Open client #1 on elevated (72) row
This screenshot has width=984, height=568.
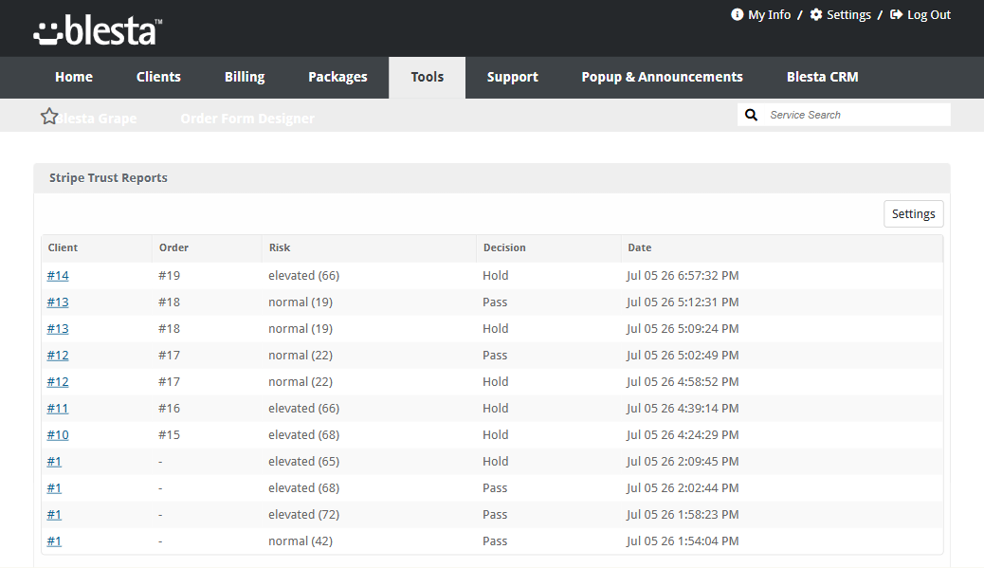54,515
